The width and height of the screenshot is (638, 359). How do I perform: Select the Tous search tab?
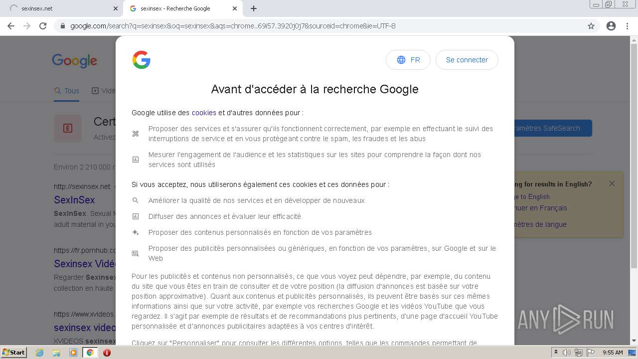tap(67, 91)
